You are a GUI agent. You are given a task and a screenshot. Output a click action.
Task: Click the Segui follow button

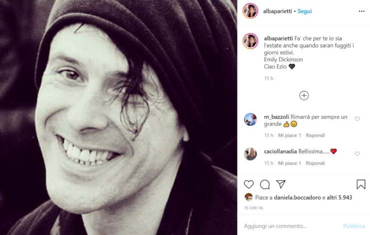click(304, 11)
